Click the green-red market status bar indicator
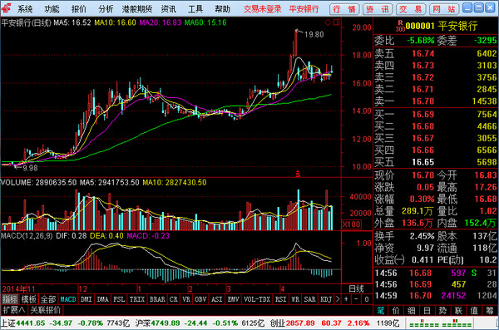This screenshot has height=330, width=499. pos(441,323)
